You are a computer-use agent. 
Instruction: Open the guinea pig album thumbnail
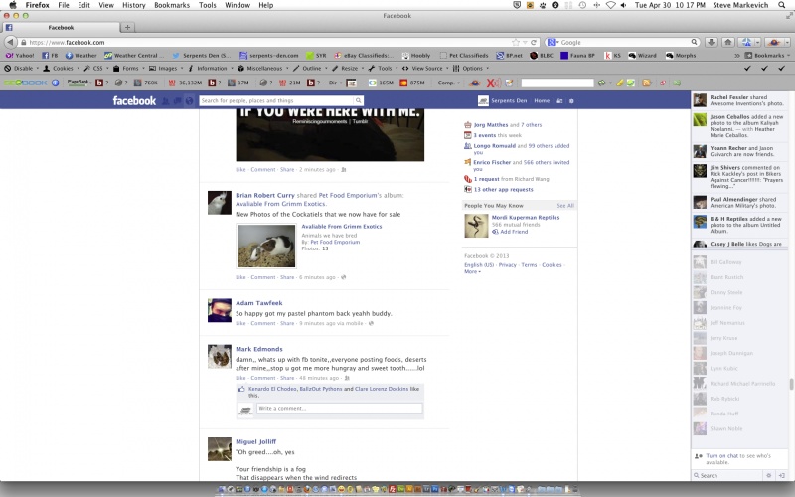(x=266, y=246)
